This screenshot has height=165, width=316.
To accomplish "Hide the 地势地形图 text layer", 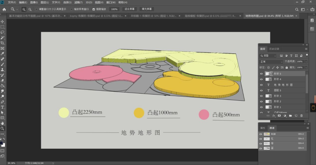I will coord(261,85).
